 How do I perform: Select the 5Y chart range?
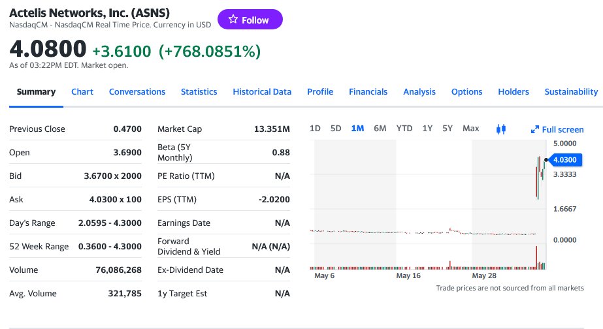[x=448, y=129]
